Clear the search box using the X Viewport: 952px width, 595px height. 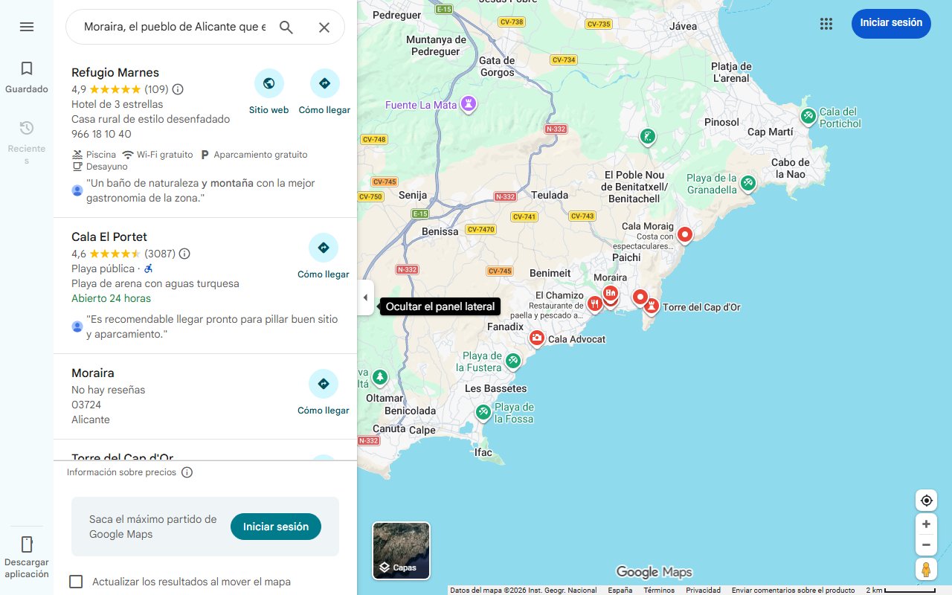(324, 27)
